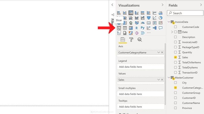
Task: Select the Power Automate visual
Action: coord(142,33)
